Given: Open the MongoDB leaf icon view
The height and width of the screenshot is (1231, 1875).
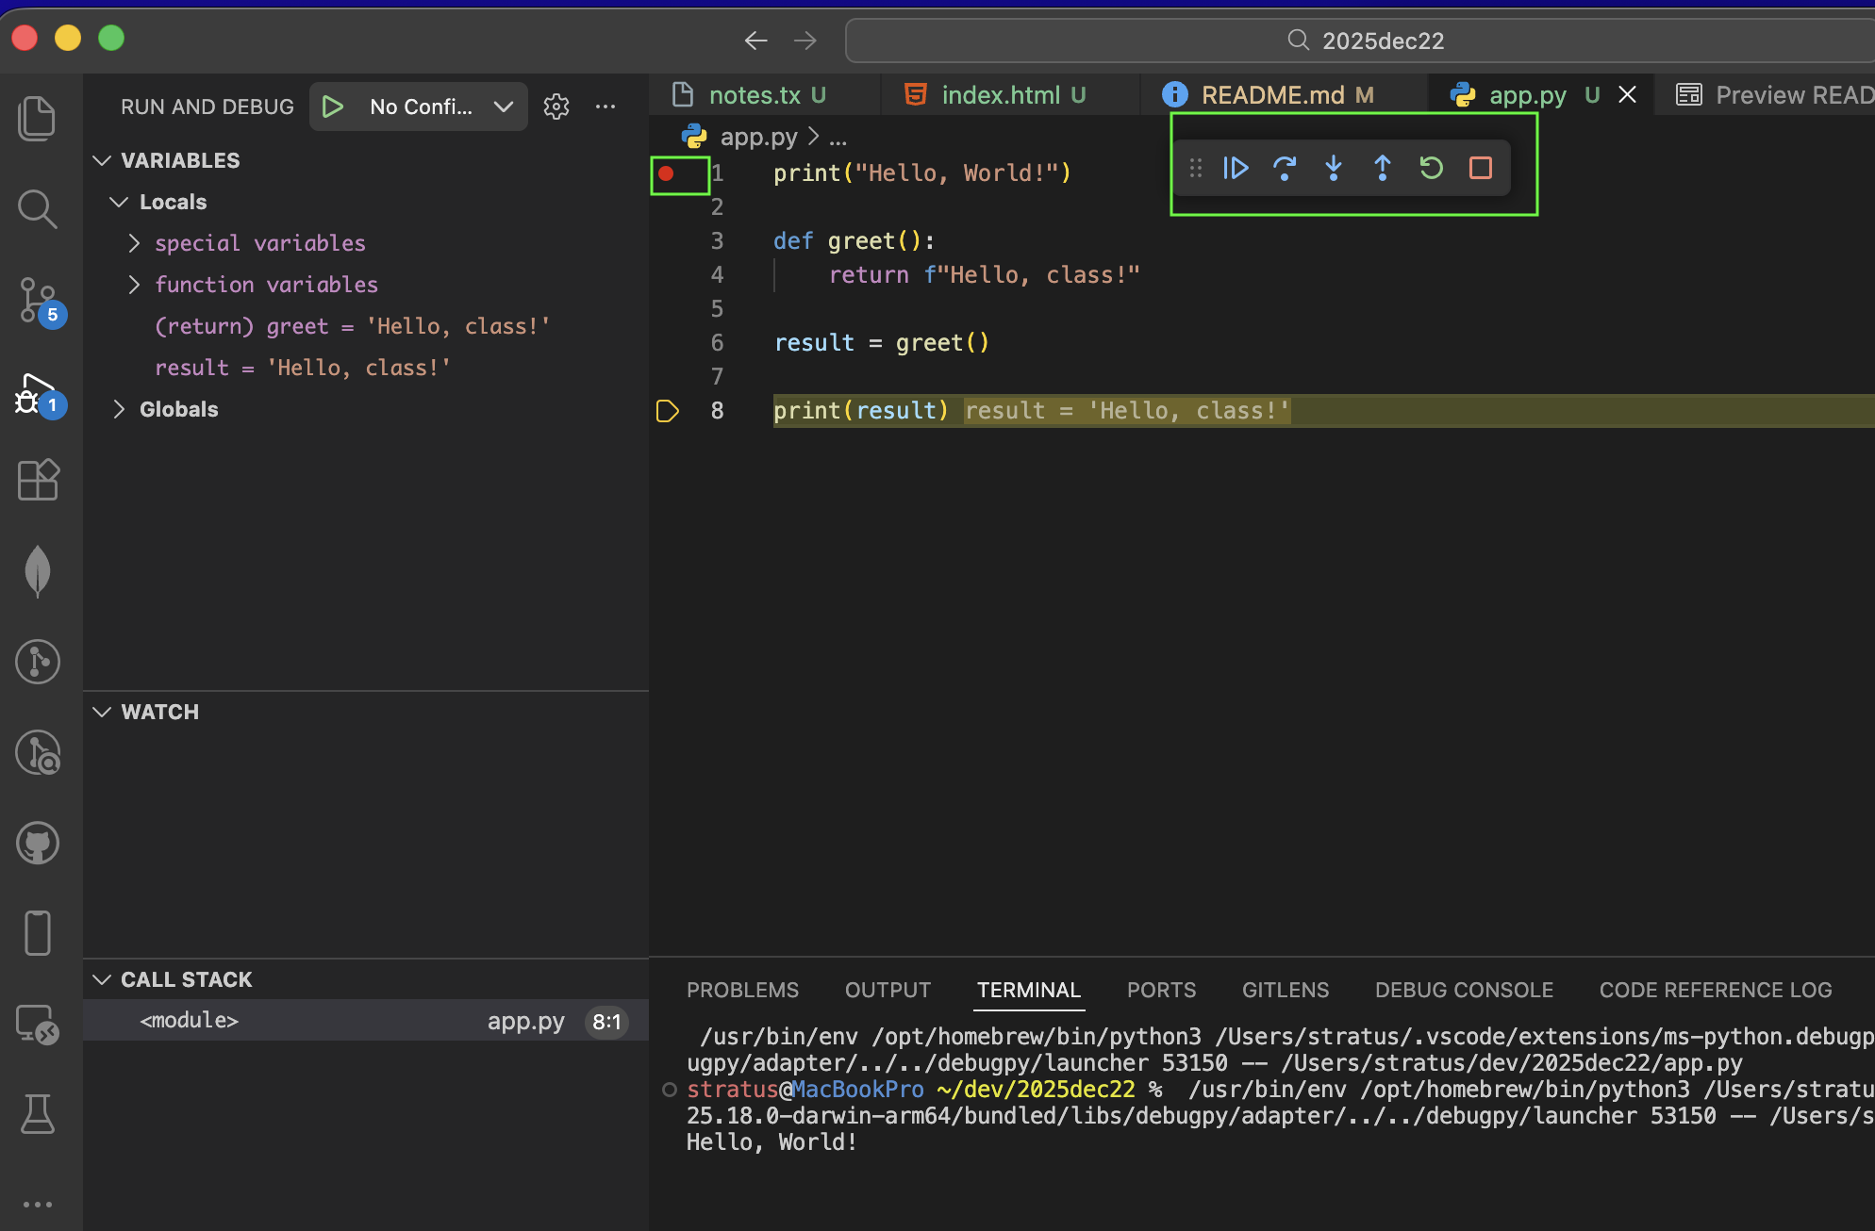Looking at the screenshot, I should [x=38, y=571].
